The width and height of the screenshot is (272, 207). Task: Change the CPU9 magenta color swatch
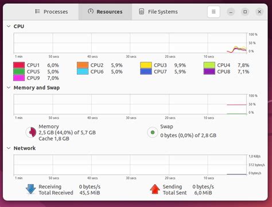pyautogui.click(x=19, y=78)
